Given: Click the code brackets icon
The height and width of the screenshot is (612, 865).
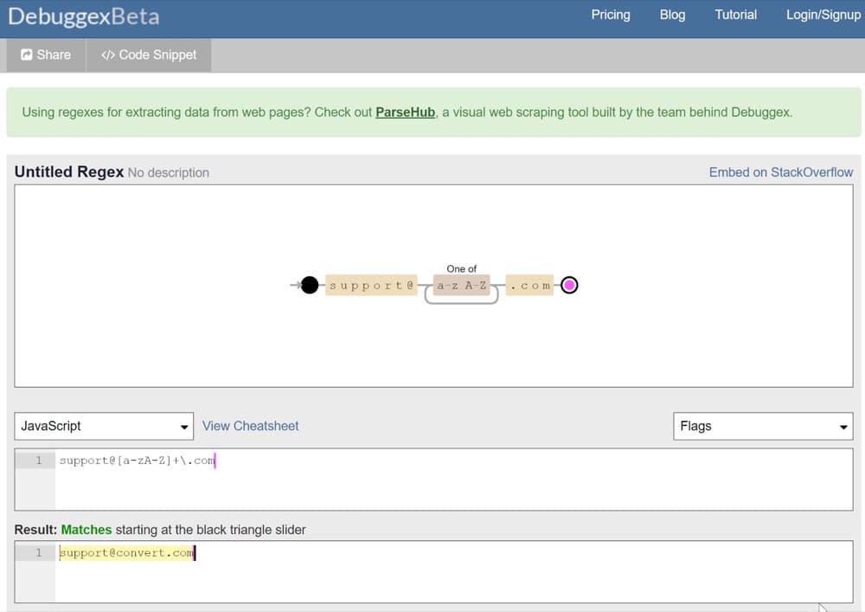Looking at the screenshot, I should tap(108, 55).
